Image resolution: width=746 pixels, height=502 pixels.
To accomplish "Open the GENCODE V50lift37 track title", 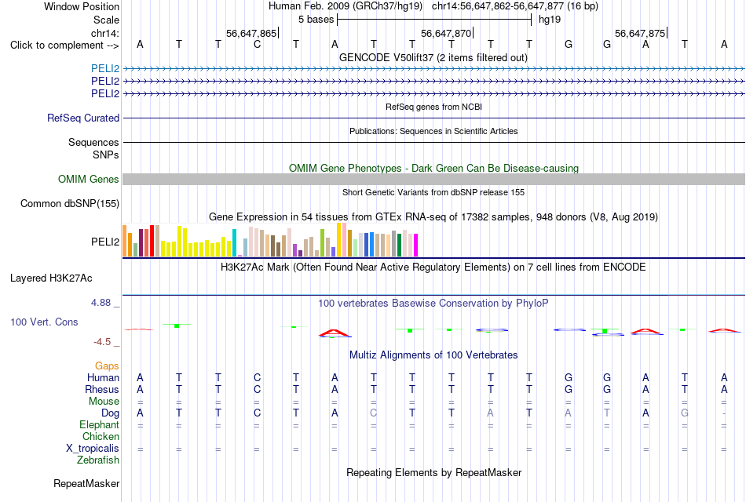I will coord(433,57).
